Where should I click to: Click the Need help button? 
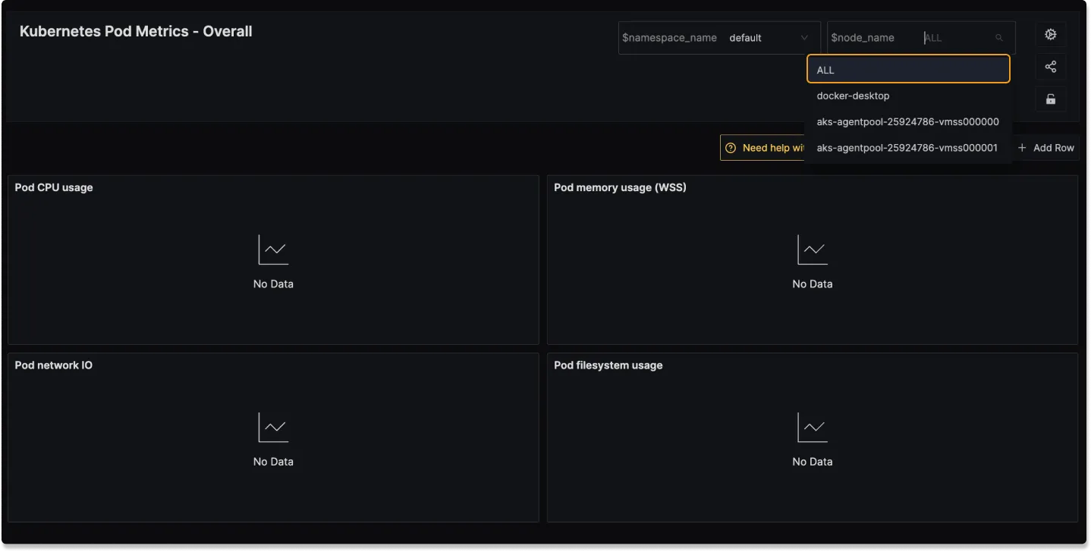click(x=763, y=148)
